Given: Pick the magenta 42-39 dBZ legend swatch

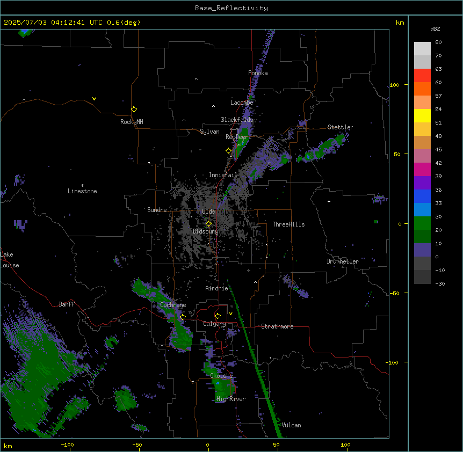Looking at the screenshot, I should 422,169.
